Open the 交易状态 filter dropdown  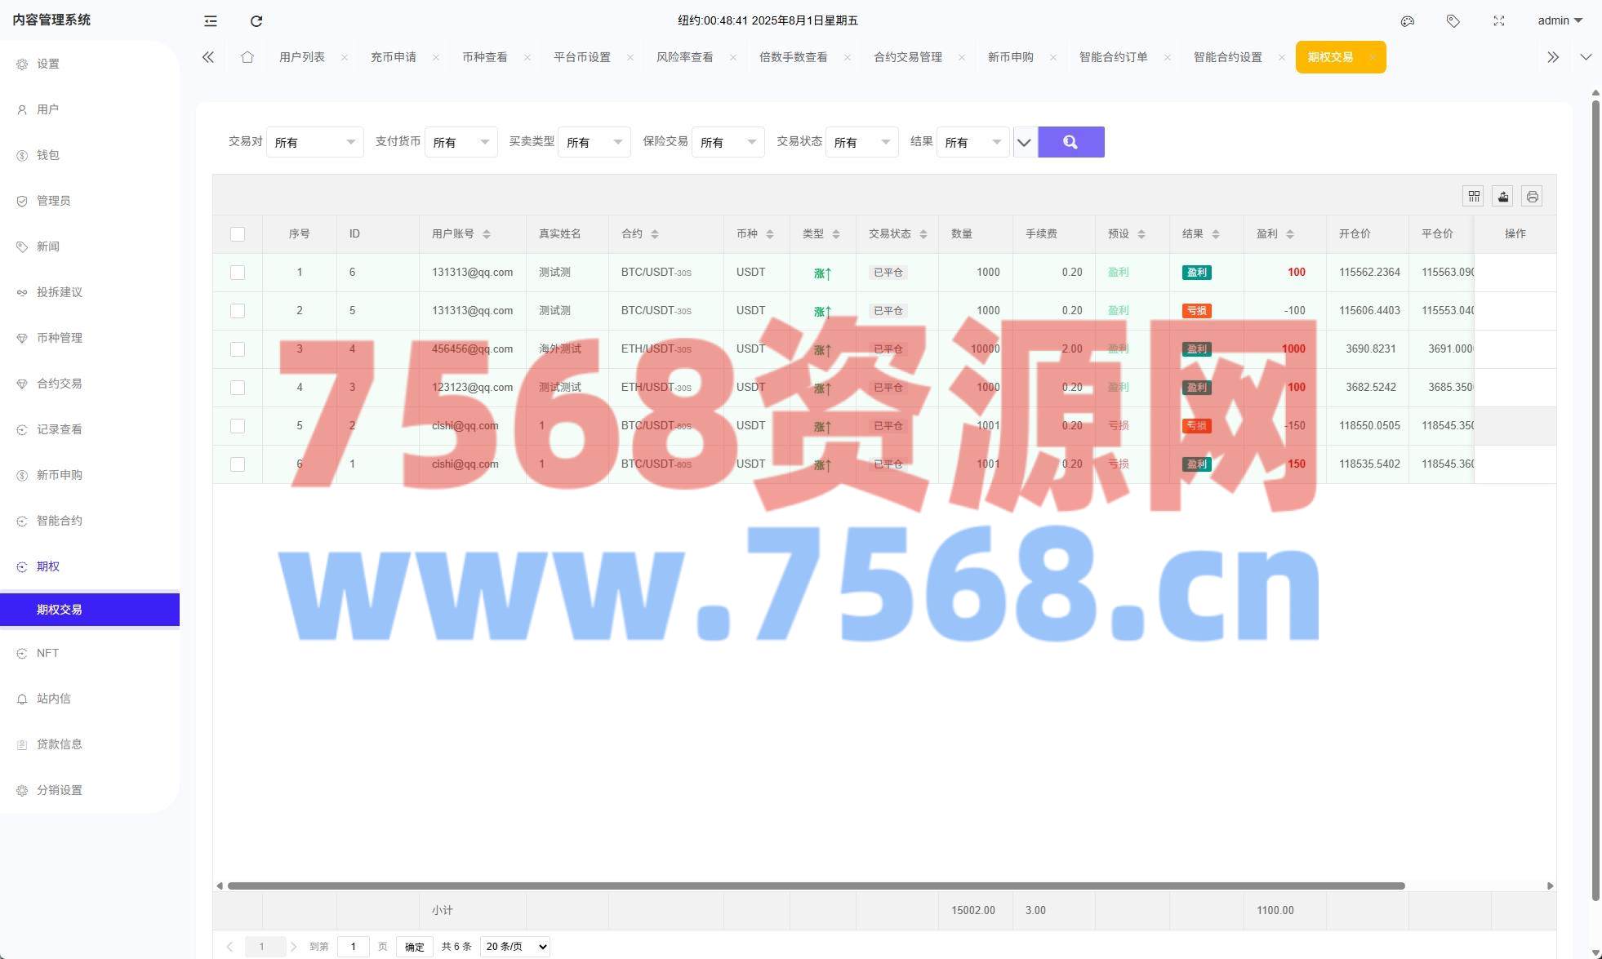pos(861,142)
